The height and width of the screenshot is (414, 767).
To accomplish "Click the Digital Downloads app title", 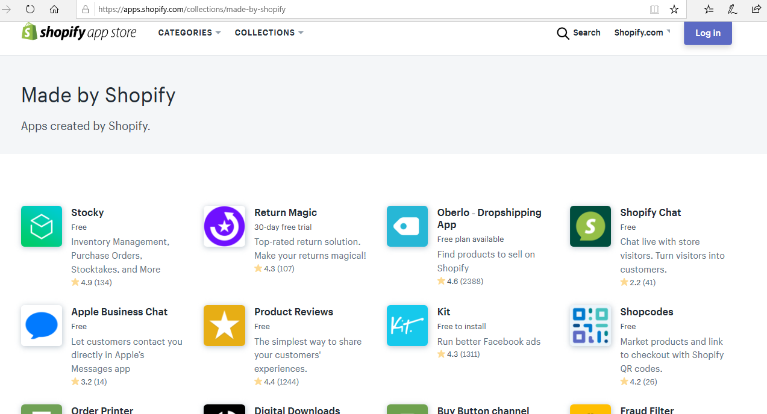I will coord(297,410).
